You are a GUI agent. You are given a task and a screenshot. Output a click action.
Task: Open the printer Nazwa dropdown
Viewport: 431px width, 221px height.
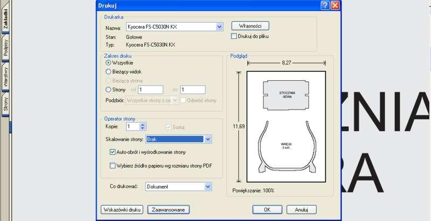pos(175,26)
